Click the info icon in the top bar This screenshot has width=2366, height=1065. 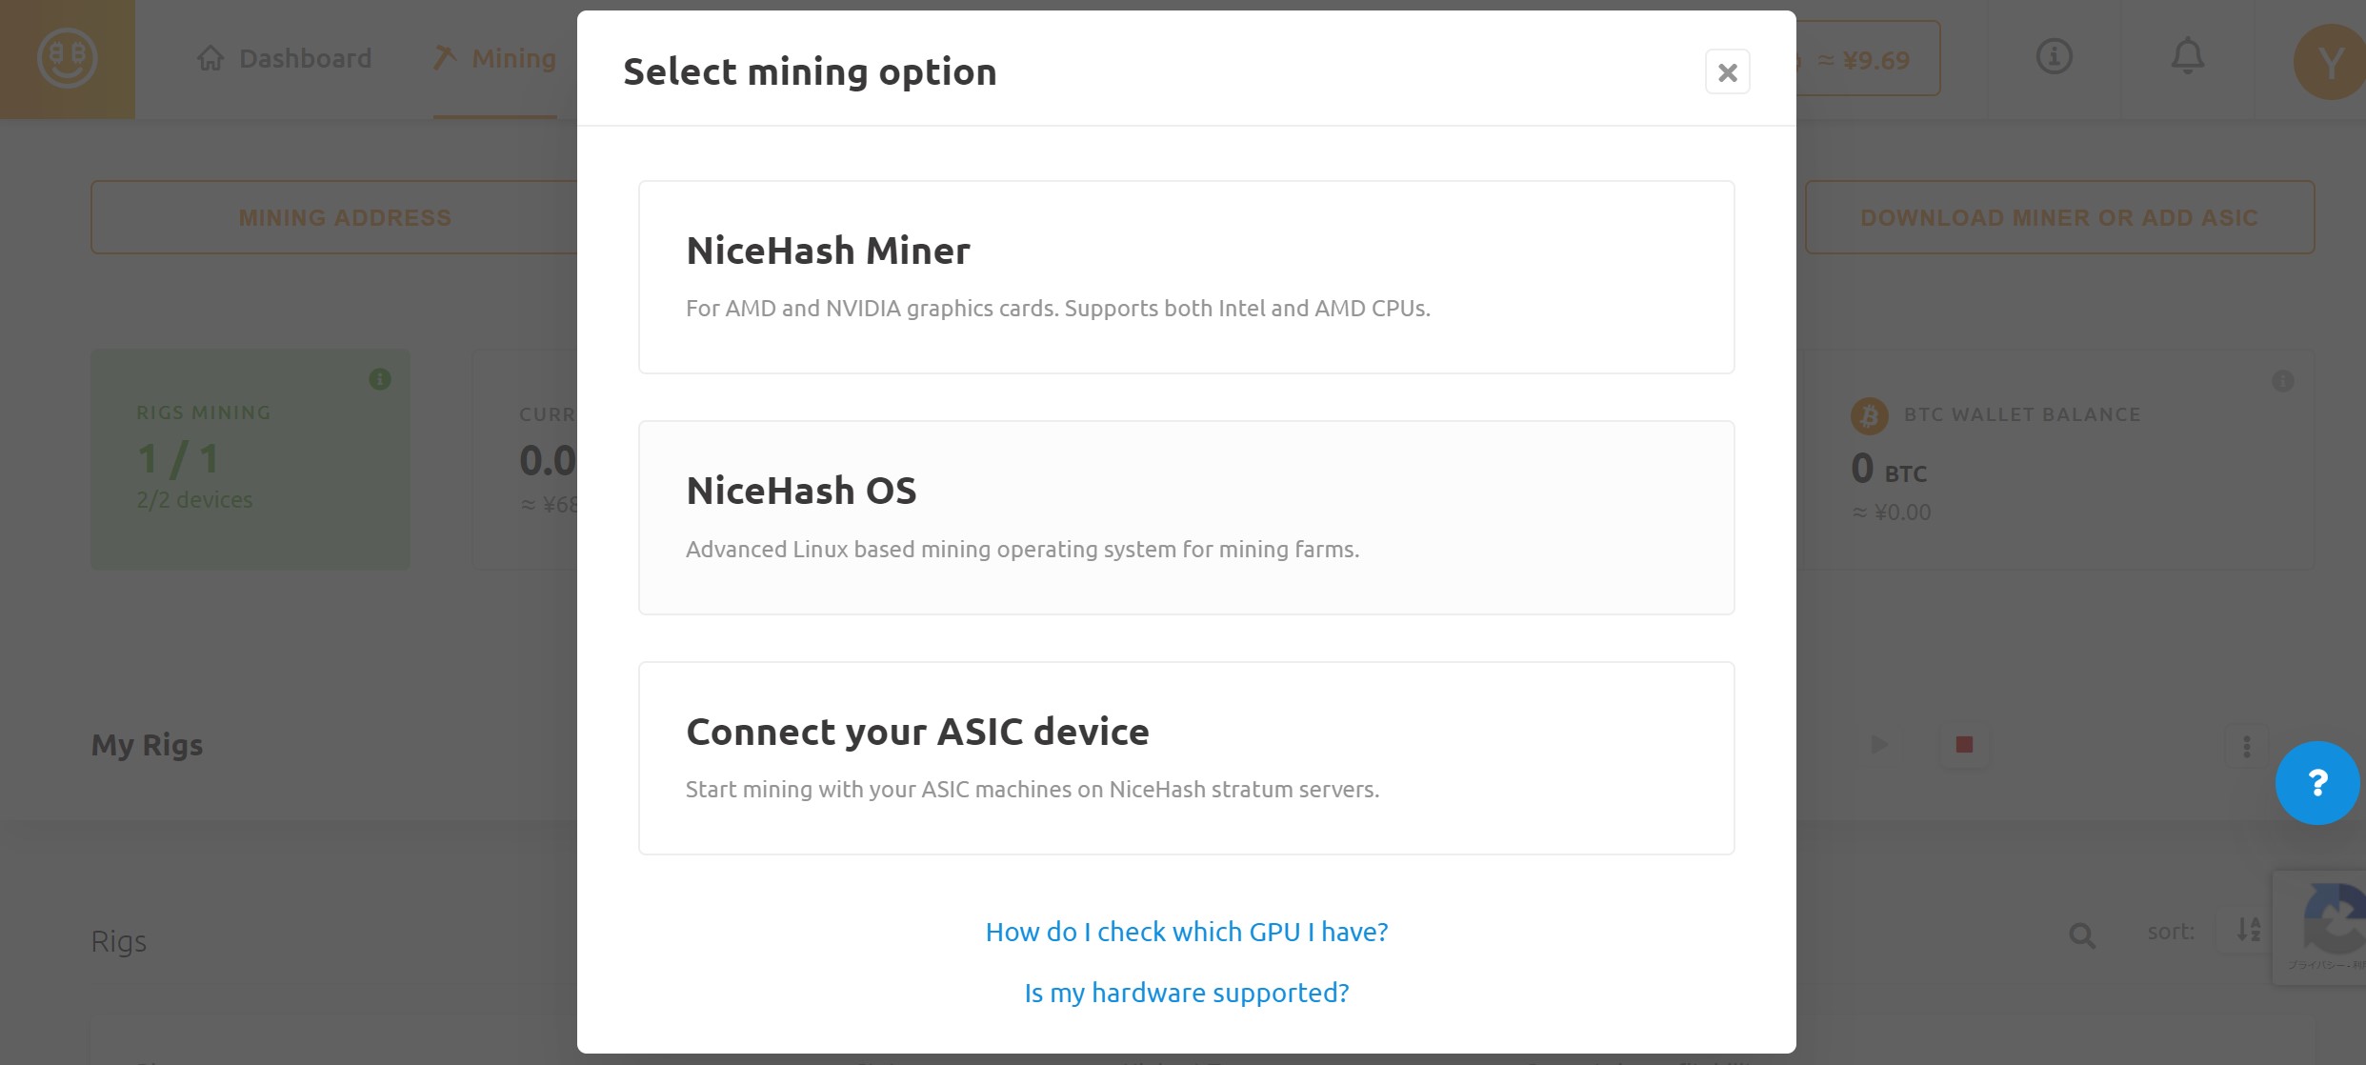pyautogui.click(x=2053, y=57)
